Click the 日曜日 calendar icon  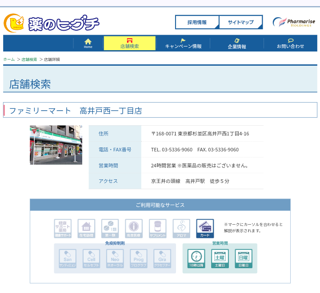[x=244, y=258]
